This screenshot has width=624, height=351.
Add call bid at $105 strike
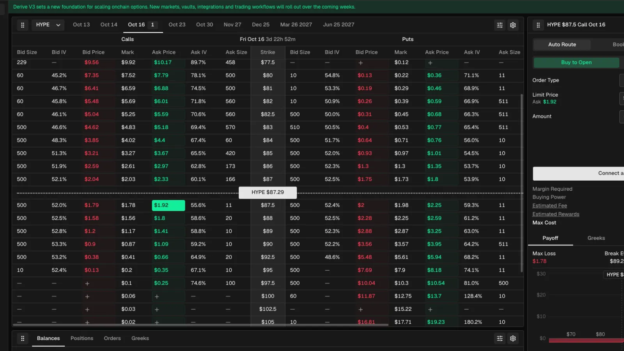(87, 322)
